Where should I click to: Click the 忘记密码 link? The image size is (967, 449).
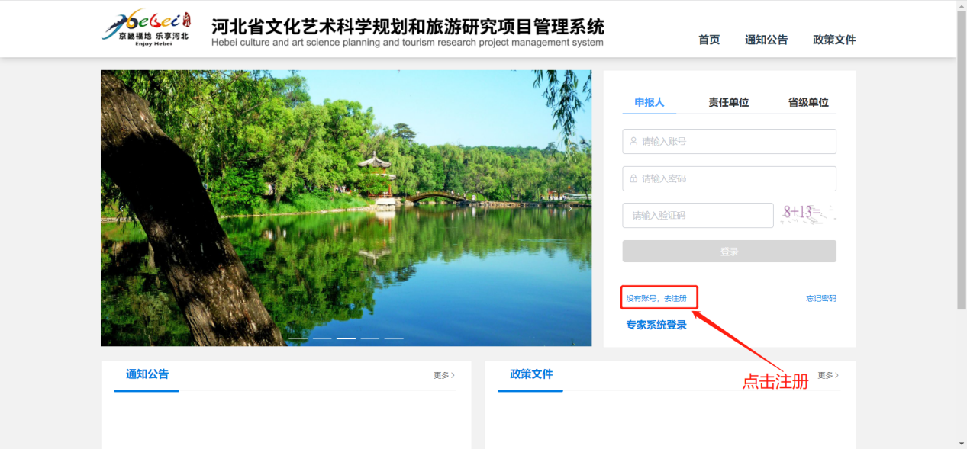point(820,298)
